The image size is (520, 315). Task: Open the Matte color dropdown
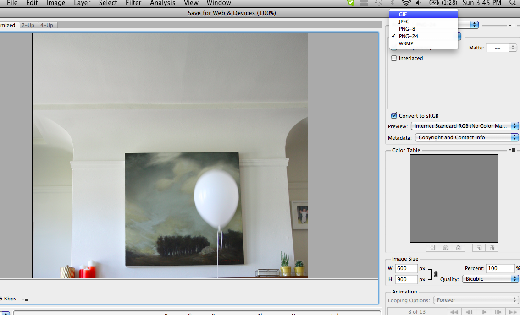[502, 48]
